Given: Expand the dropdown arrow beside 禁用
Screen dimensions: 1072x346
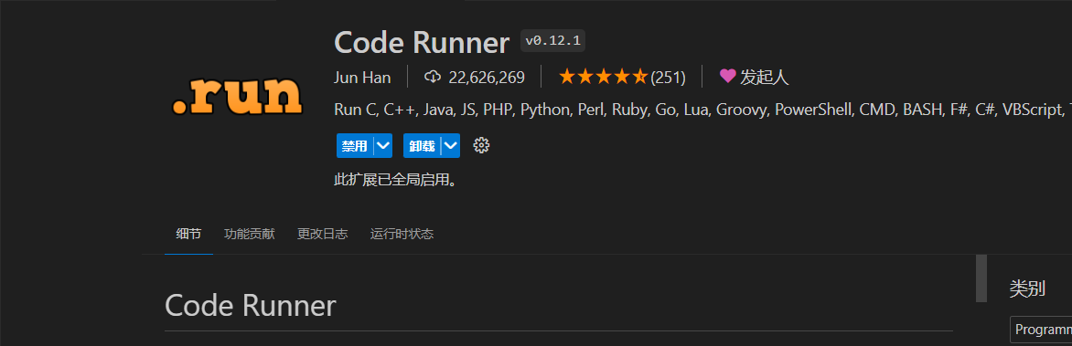Looking at the screenshot, I should click(383, 145).
